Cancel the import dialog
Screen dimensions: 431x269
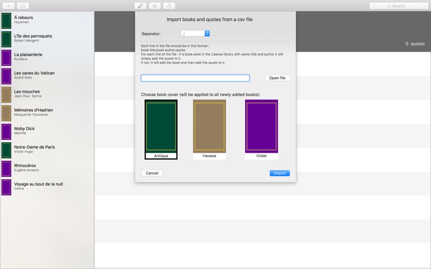[x=152, y=173]
